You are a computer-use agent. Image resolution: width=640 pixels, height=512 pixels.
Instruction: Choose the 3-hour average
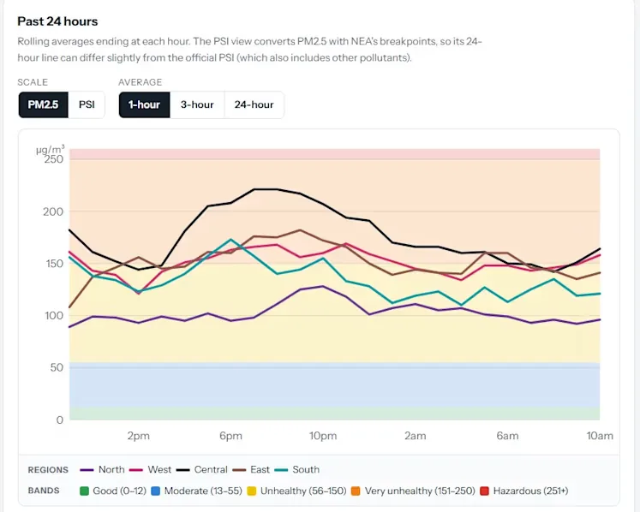197,104
